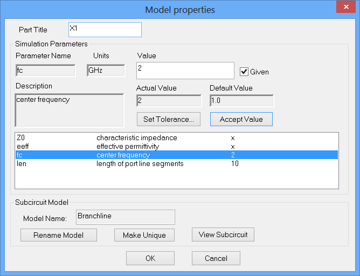Click the Description text box
Screen dimensions: 360x276
[70, 111]
